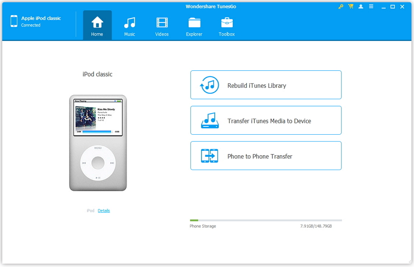The height and width of the screenshot is (267, 414).
Task: Click the connected device phone icon
Action: pyautogui.click(x=13, y=21)
